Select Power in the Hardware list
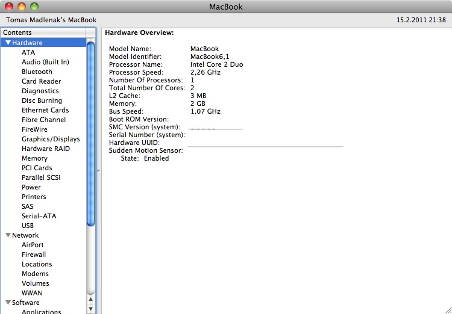Viewport: 452px width, 314px height. coord(31,187)
